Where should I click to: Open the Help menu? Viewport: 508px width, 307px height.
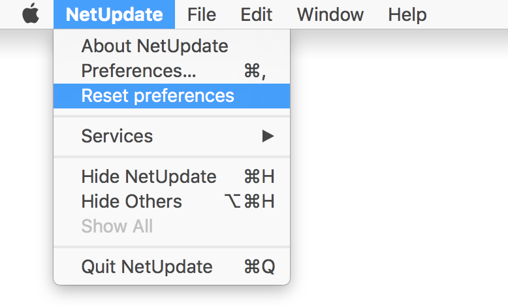[407, 14]
